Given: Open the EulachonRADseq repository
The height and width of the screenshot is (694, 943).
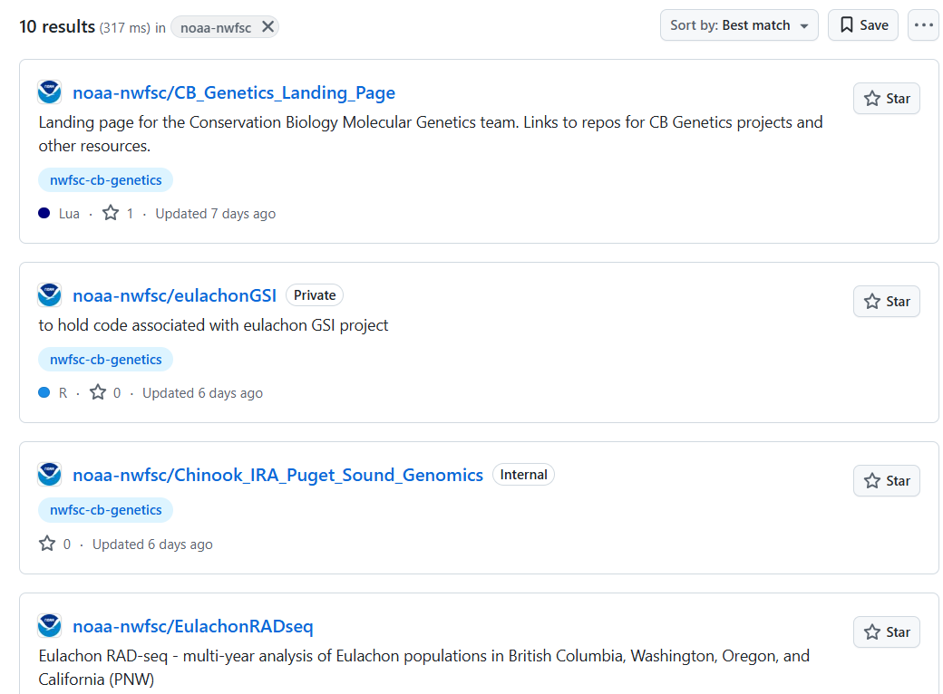Looking at the screenshot, I should click(193, 627).
